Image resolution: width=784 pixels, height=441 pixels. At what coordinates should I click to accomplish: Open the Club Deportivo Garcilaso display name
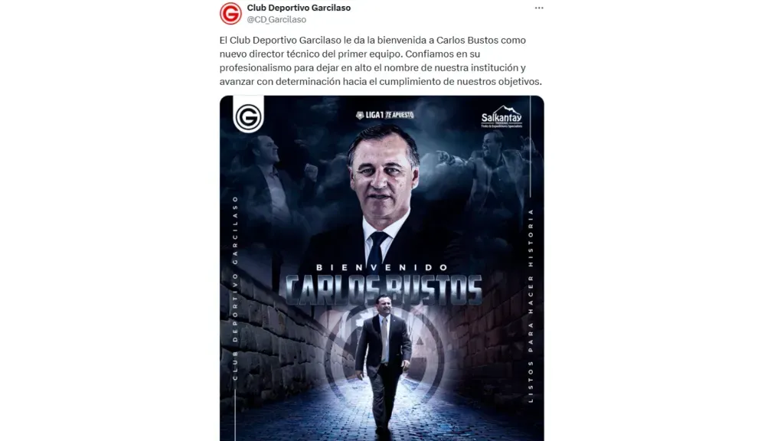tap(299, 8)
